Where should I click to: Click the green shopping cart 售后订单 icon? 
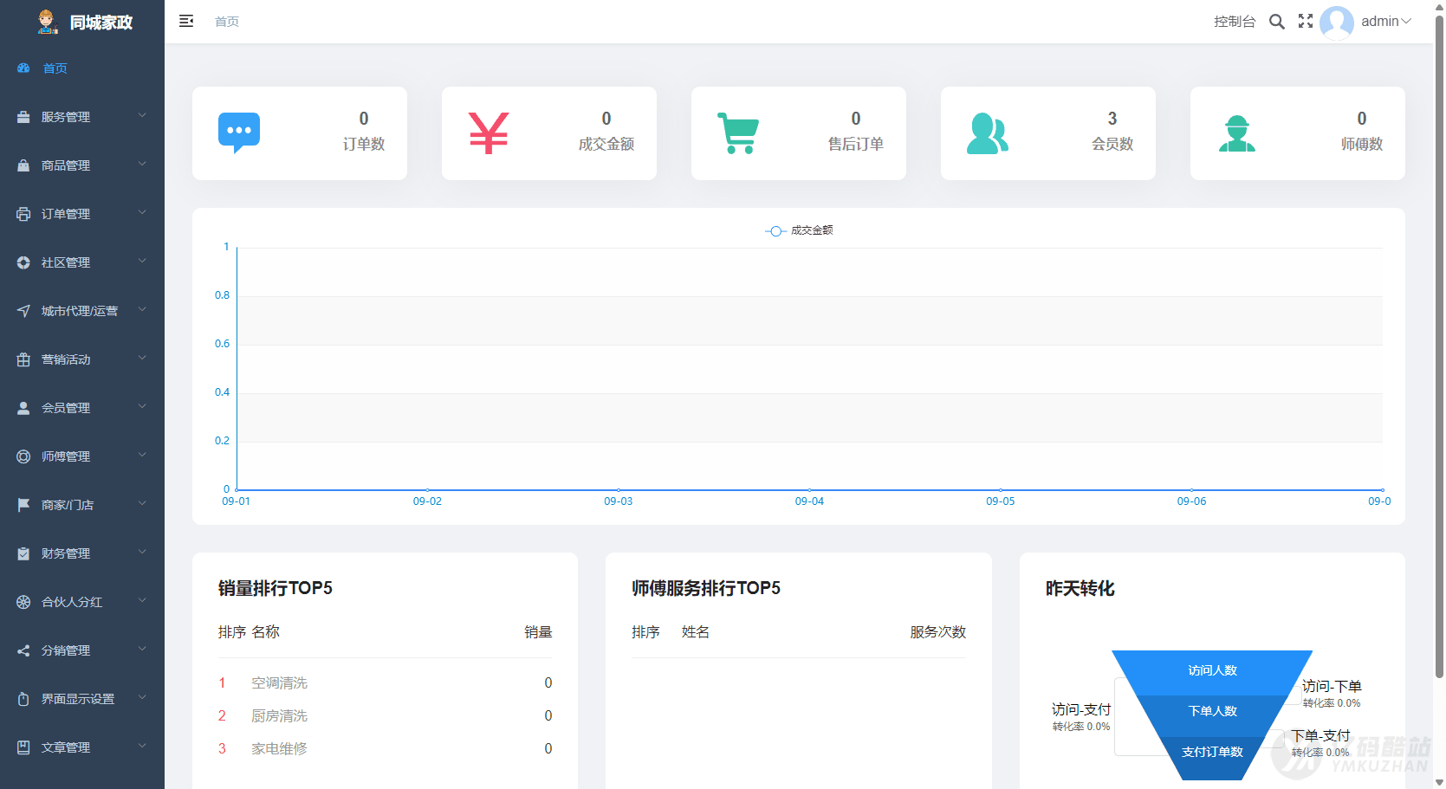(x=738, y=133)
